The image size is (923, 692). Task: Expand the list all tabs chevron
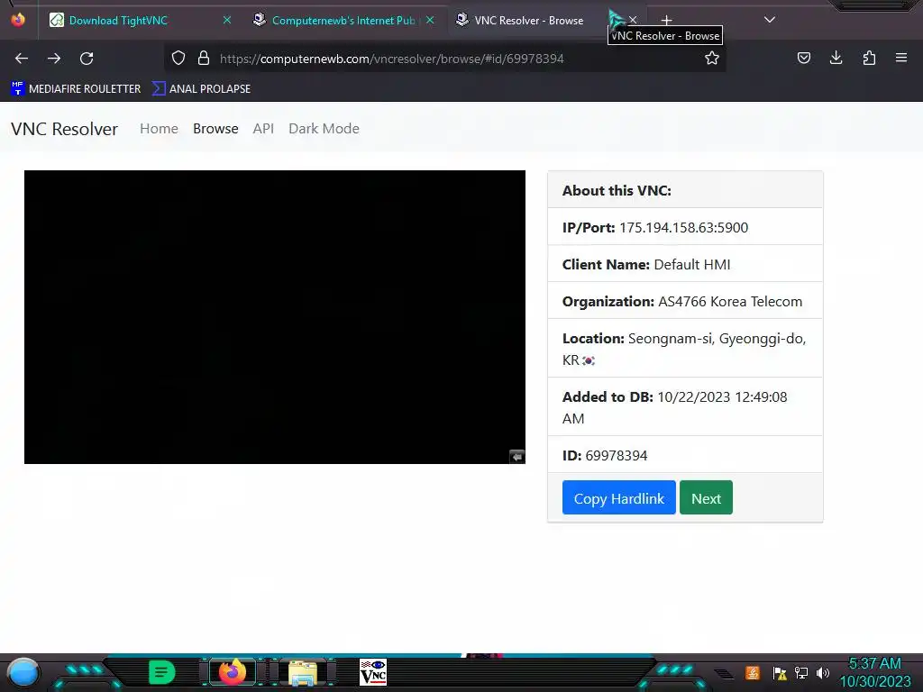769,20
